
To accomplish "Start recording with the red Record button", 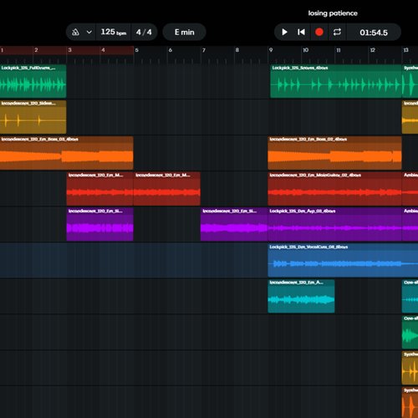I will tap(319, 33).
